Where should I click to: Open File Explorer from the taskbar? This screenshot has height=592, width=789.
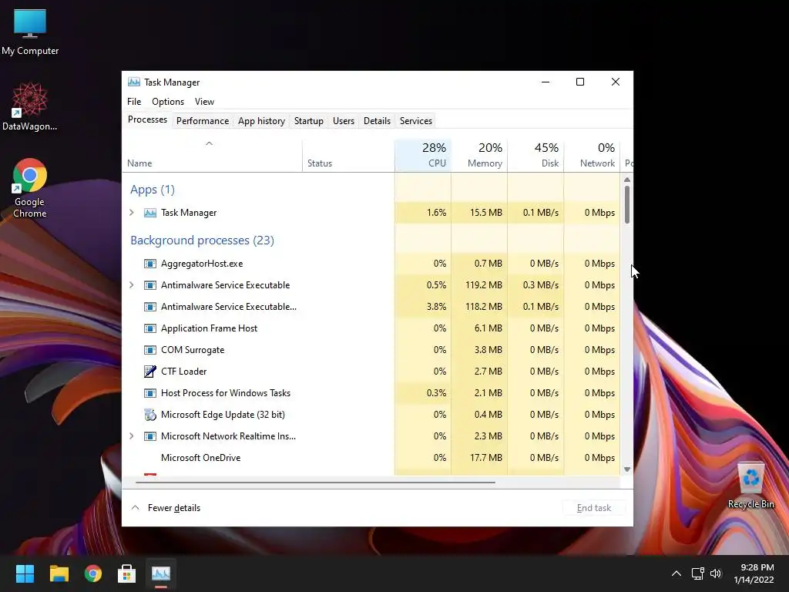tap(59, 573)
